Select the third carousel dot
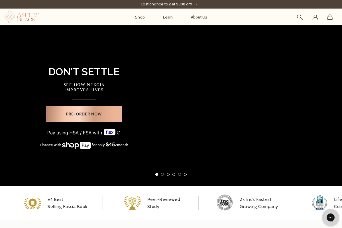 pos(168,174)
